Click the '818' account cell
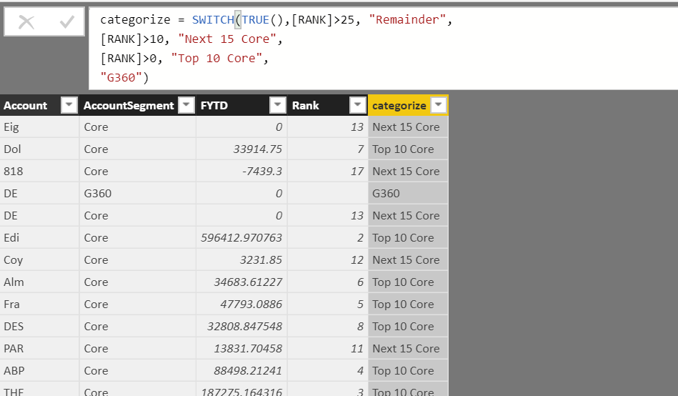 [x=39, y=171]
